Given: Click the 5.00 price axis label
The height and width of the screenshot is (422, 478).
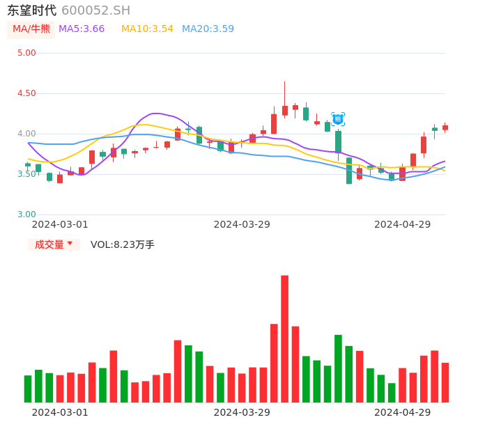Looking at the screenshot, I should point(26,53).
